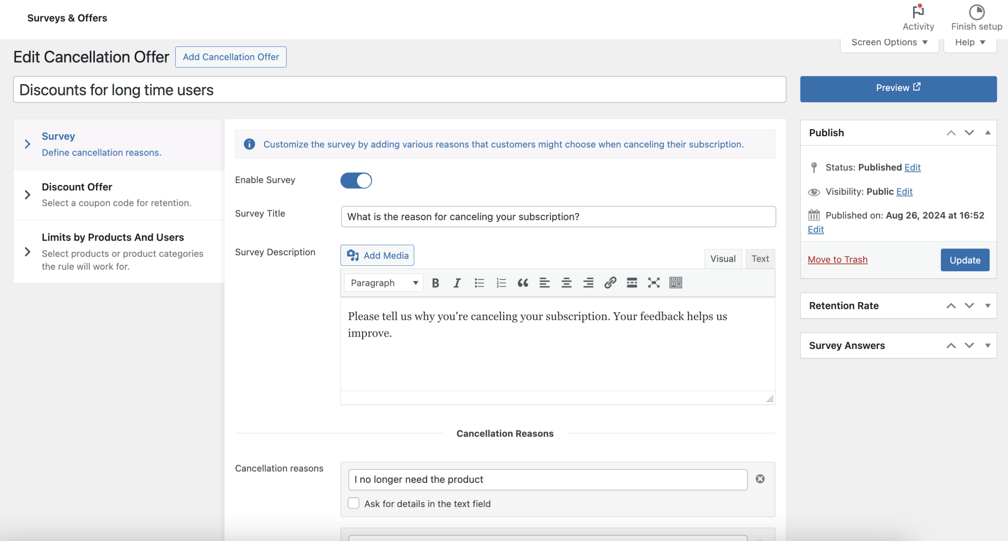Move the Survey Answers box down
Screen dimensions: 1008x541
point(969,345)
